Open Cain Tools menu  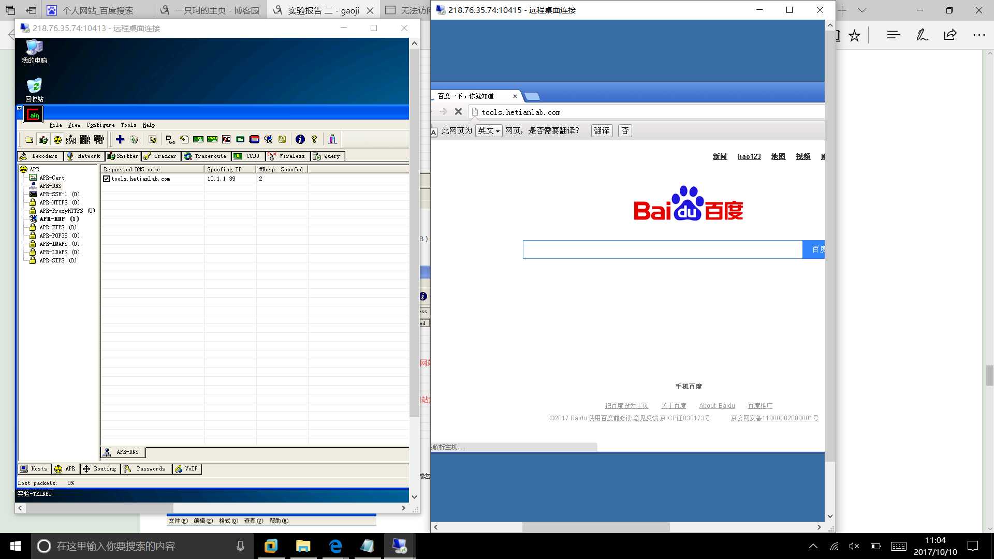click(x=128, y=125)
